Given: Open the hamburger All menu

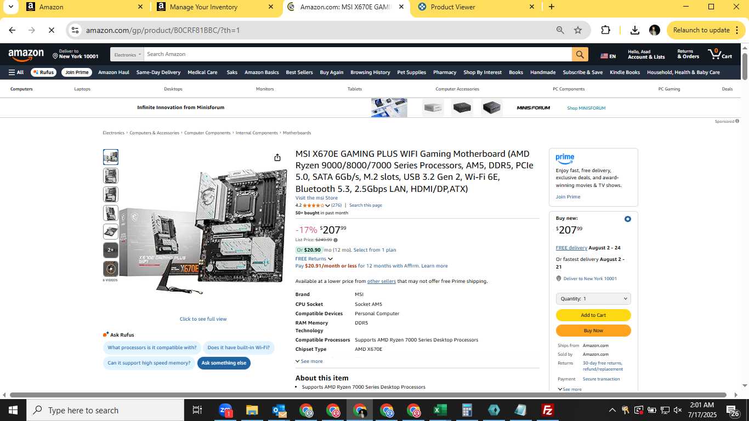Looking at the screenshot, I should tap(16, 72).
